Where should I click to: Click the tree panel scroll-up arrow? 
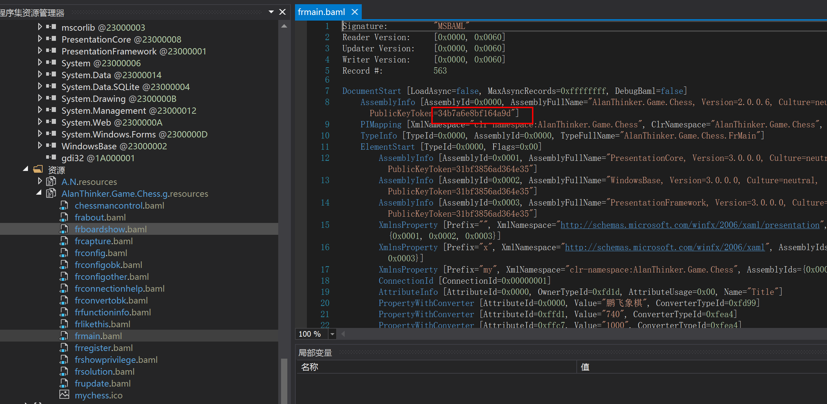[x=284, y=27]
